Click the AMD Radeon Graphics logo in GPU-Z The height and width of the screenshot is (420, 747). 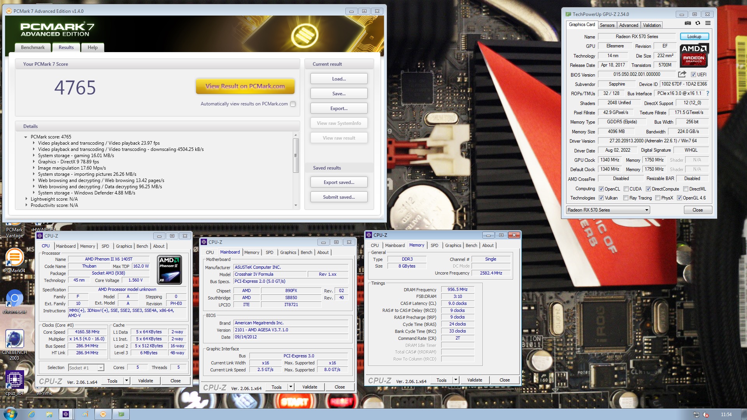coord(694,55)
